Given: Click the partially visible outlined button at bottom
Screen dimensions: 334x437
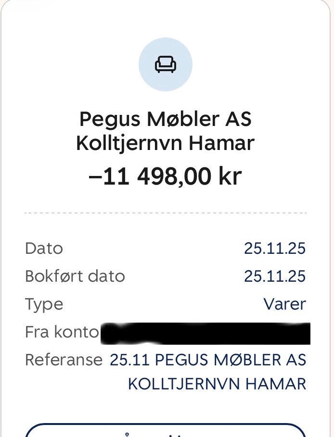Looking at the screenshot, I should click(165, 430).
